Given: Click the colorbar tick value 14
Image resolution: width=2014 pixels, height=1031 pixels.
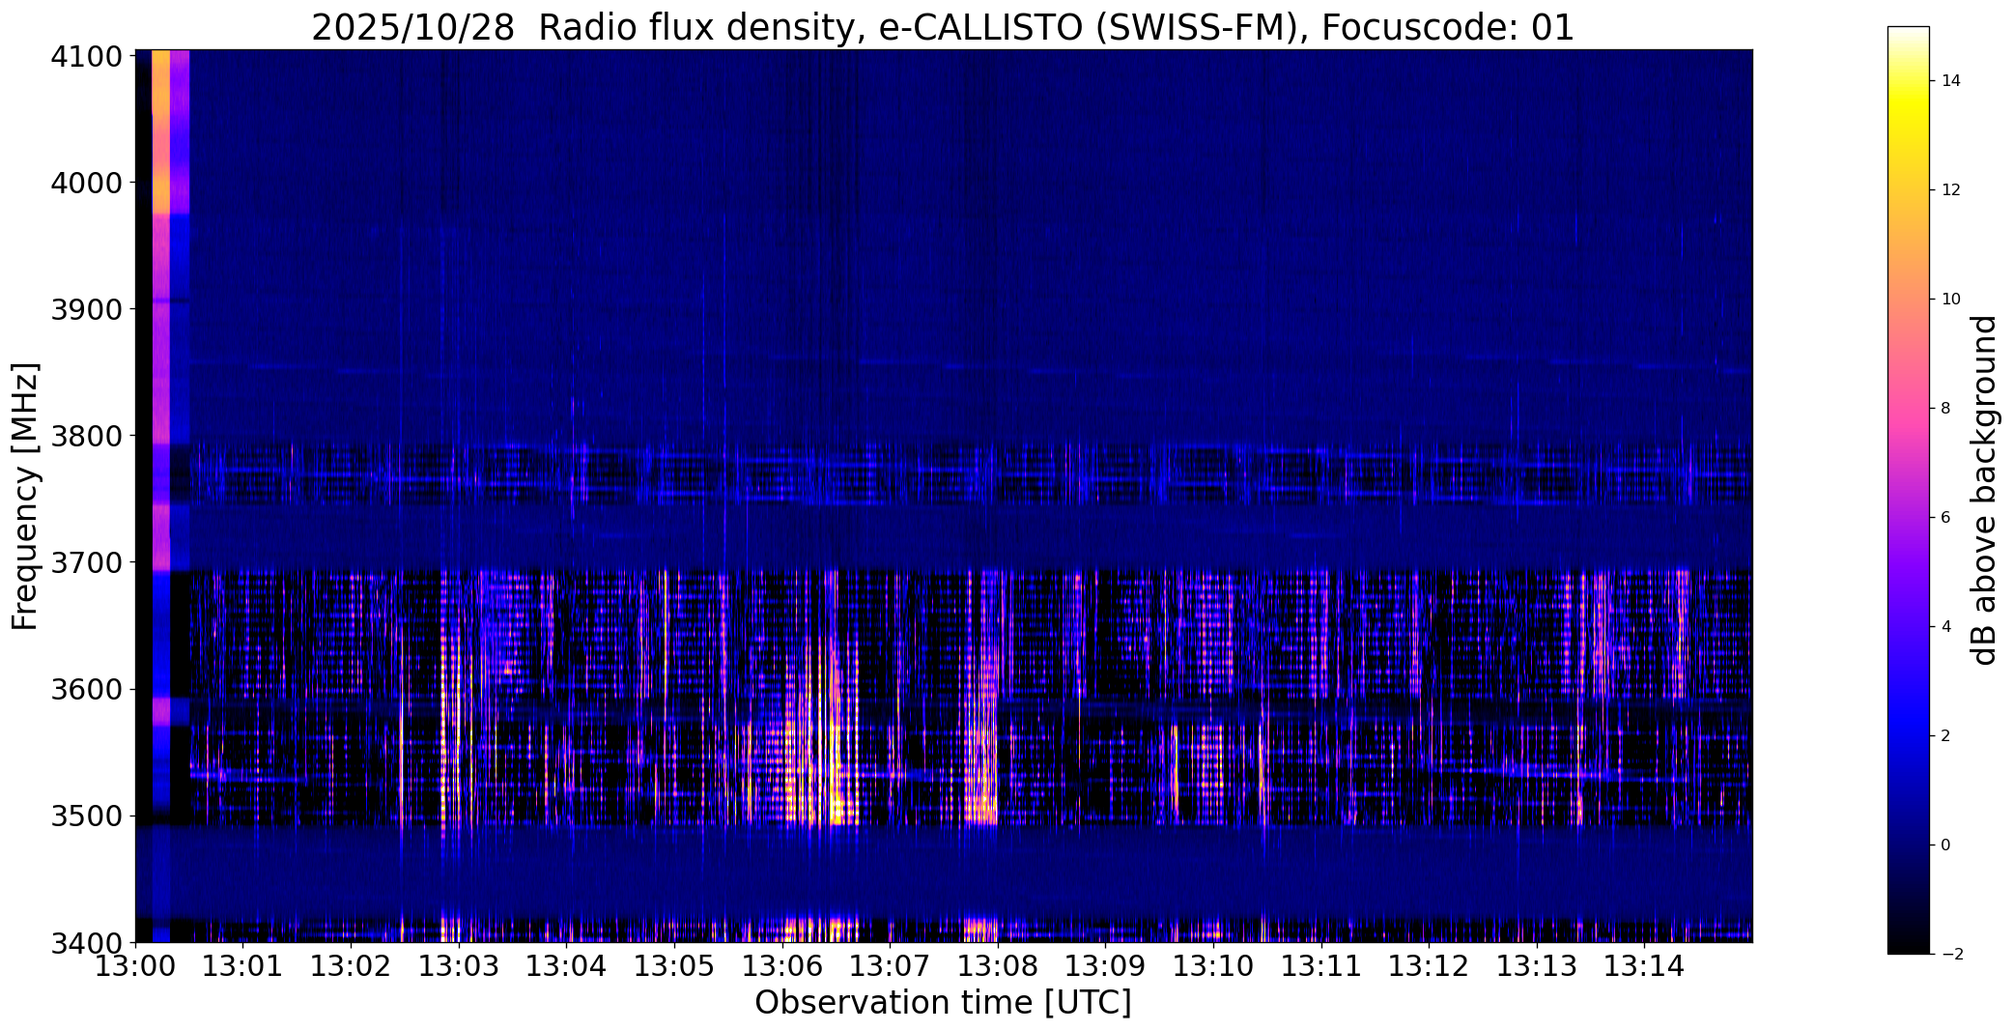Looking at the screenshot, I should (1950, 81).
